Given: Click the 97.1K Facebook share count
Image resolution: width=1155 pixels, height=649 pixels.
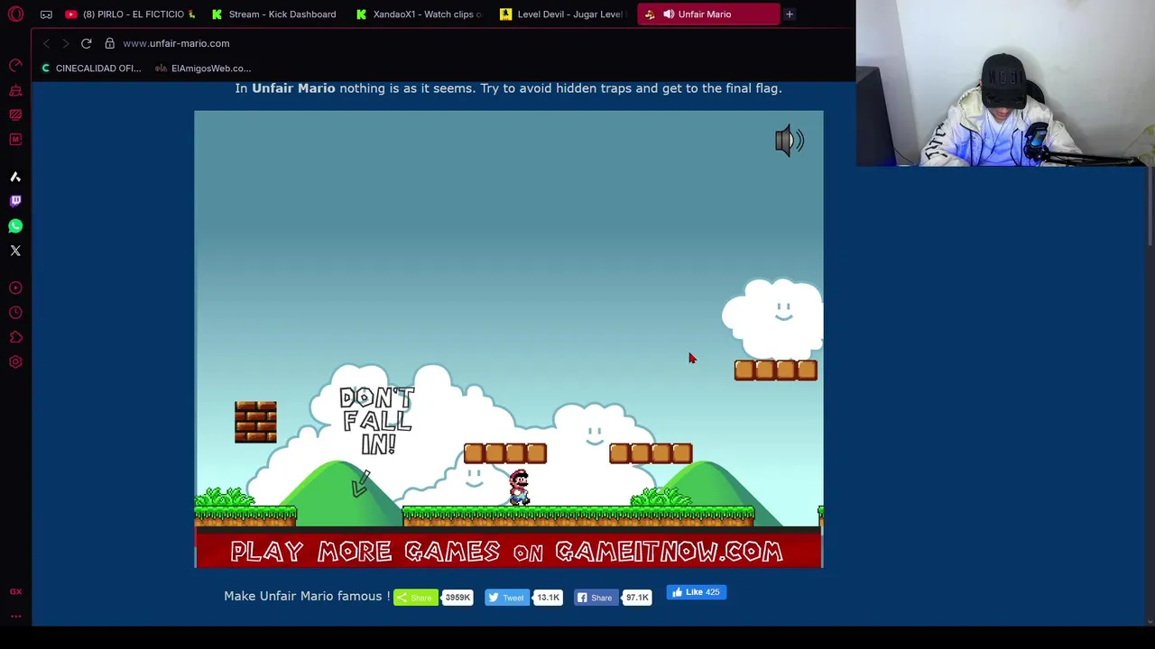Looking at the screenshot, I should pos(637,597).
